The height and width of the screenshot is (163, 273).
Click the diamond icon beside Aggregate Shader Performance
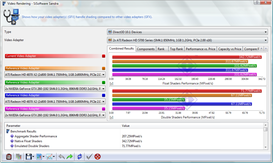click(12, 136)
